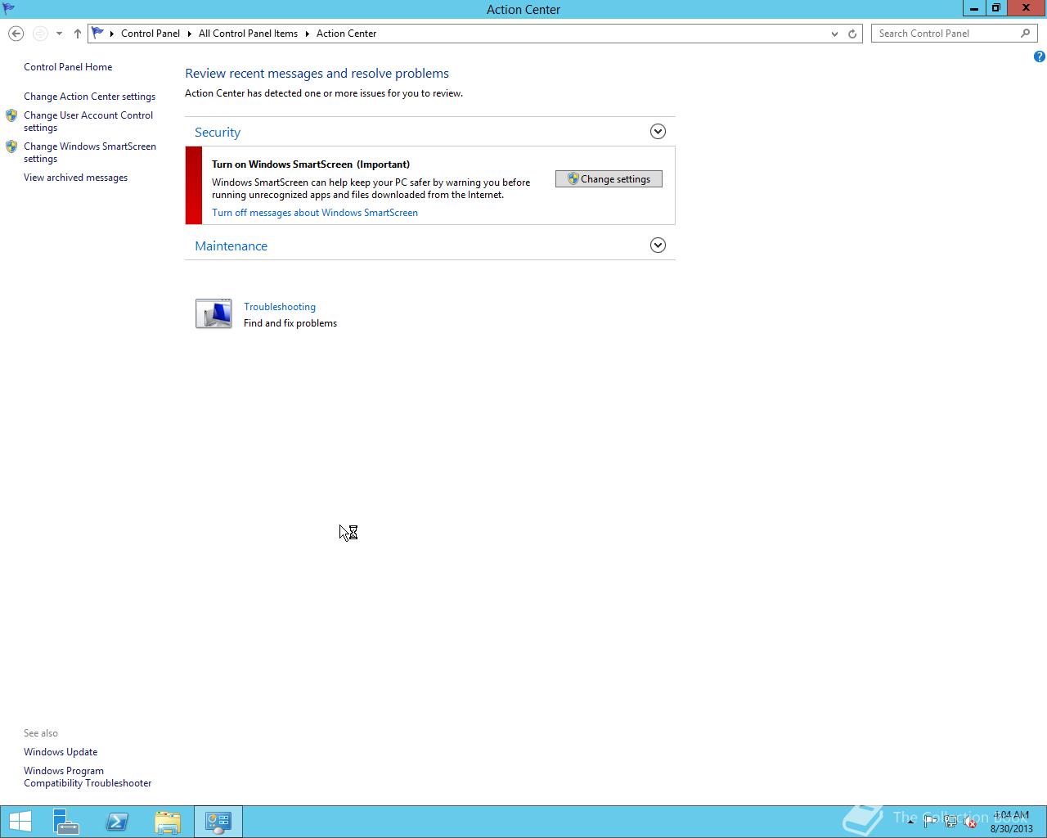This screenshot has width=1047, height=838.
Task: Open Control Panel Home link
Action: click(68, 67)
